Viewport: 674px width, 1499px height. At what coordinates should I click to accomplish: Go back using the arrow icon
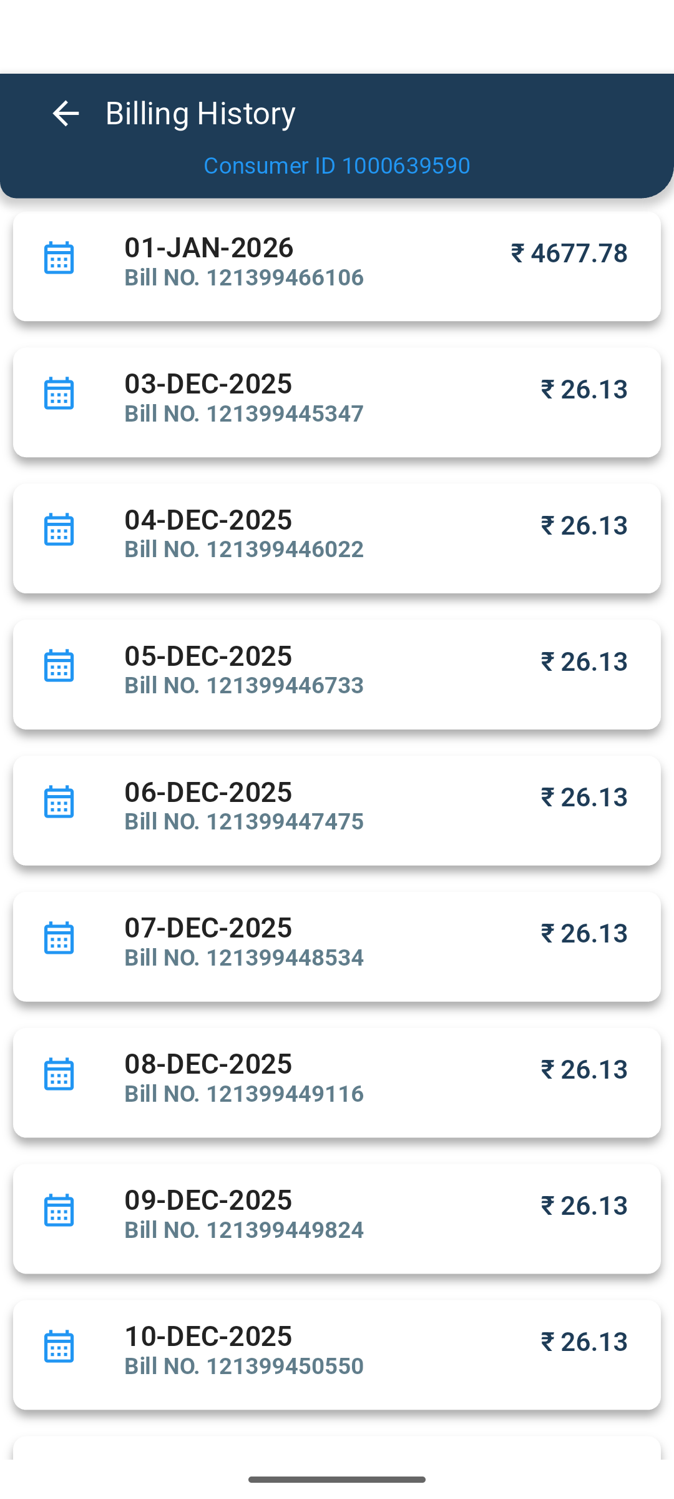click(x=66, y=114)
